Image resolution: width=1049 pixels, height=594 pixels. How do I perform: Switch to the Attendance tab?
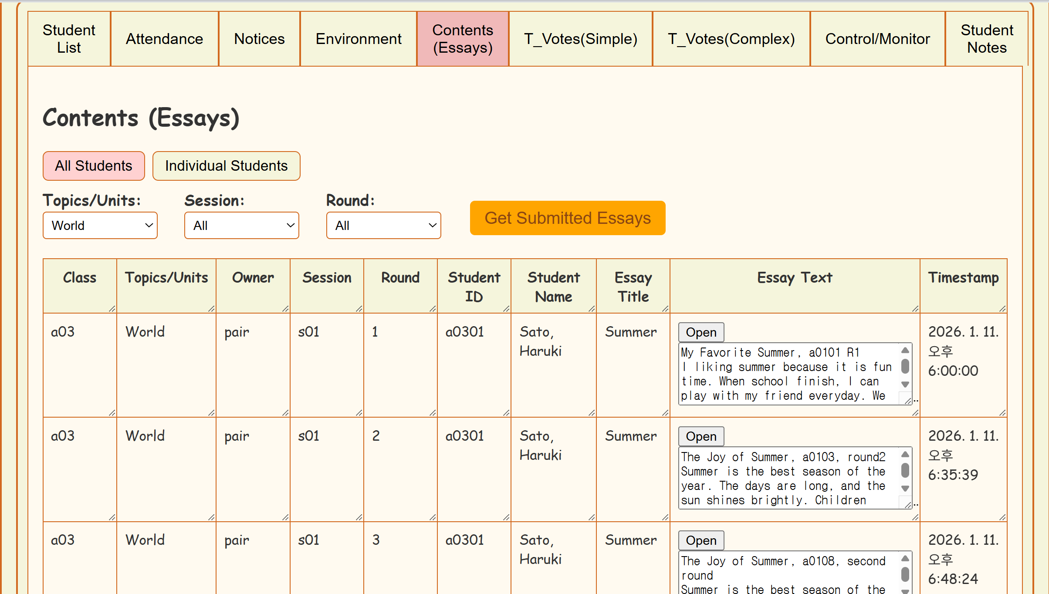pos(164,39)
